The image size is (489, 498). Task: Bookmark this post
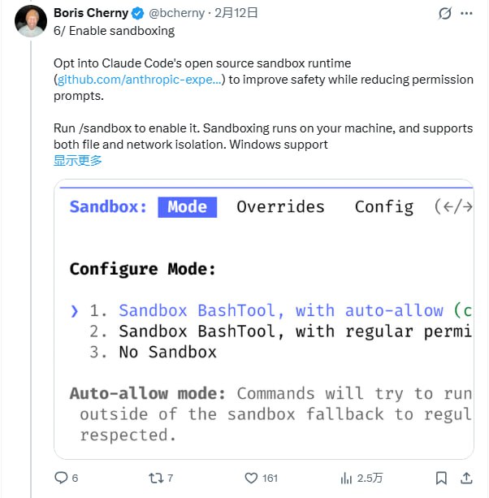[x=441, y=478]
